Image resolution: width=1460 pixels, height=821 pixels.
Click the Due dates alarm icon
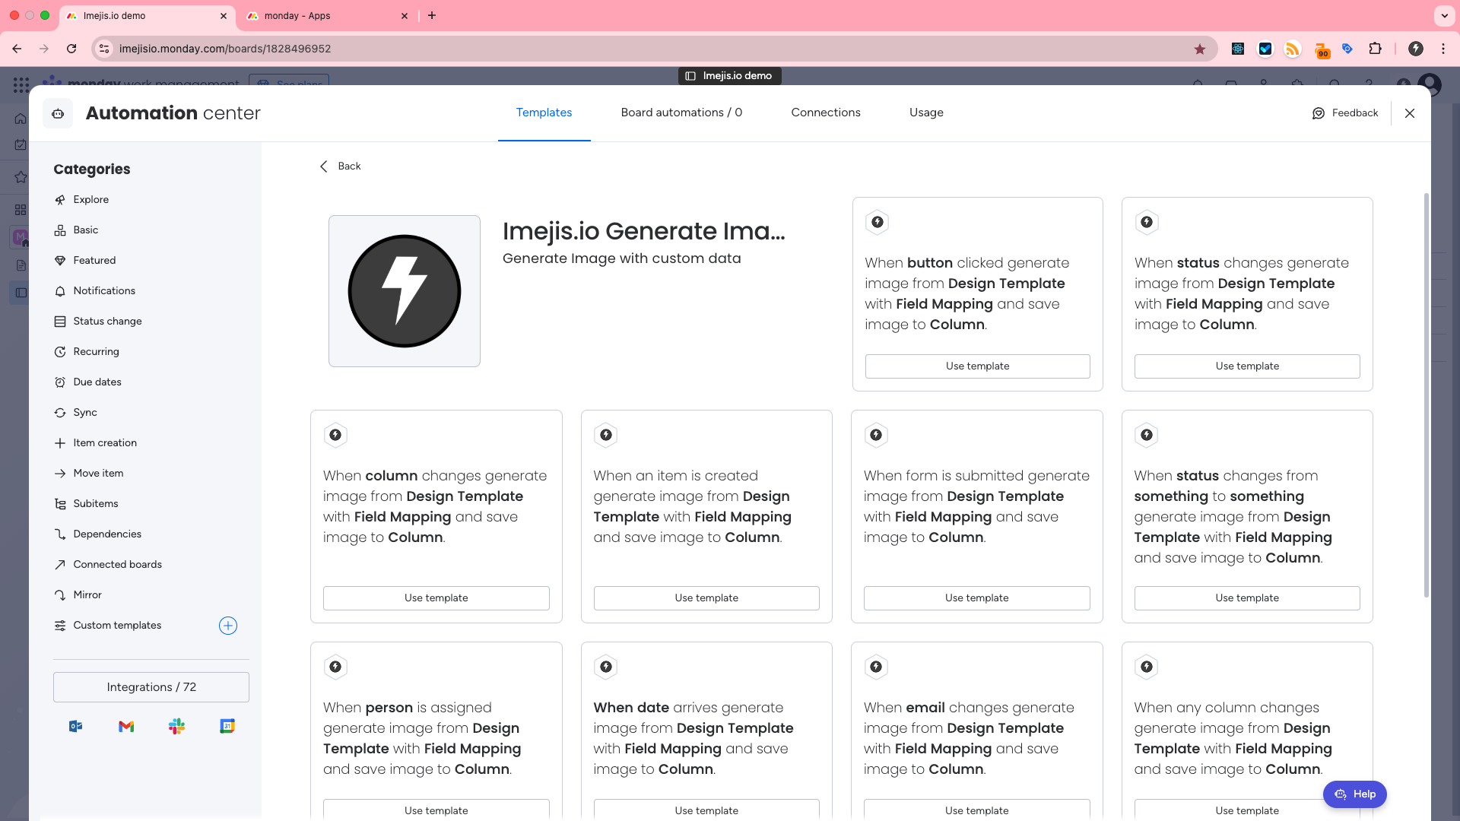point(60,382)
